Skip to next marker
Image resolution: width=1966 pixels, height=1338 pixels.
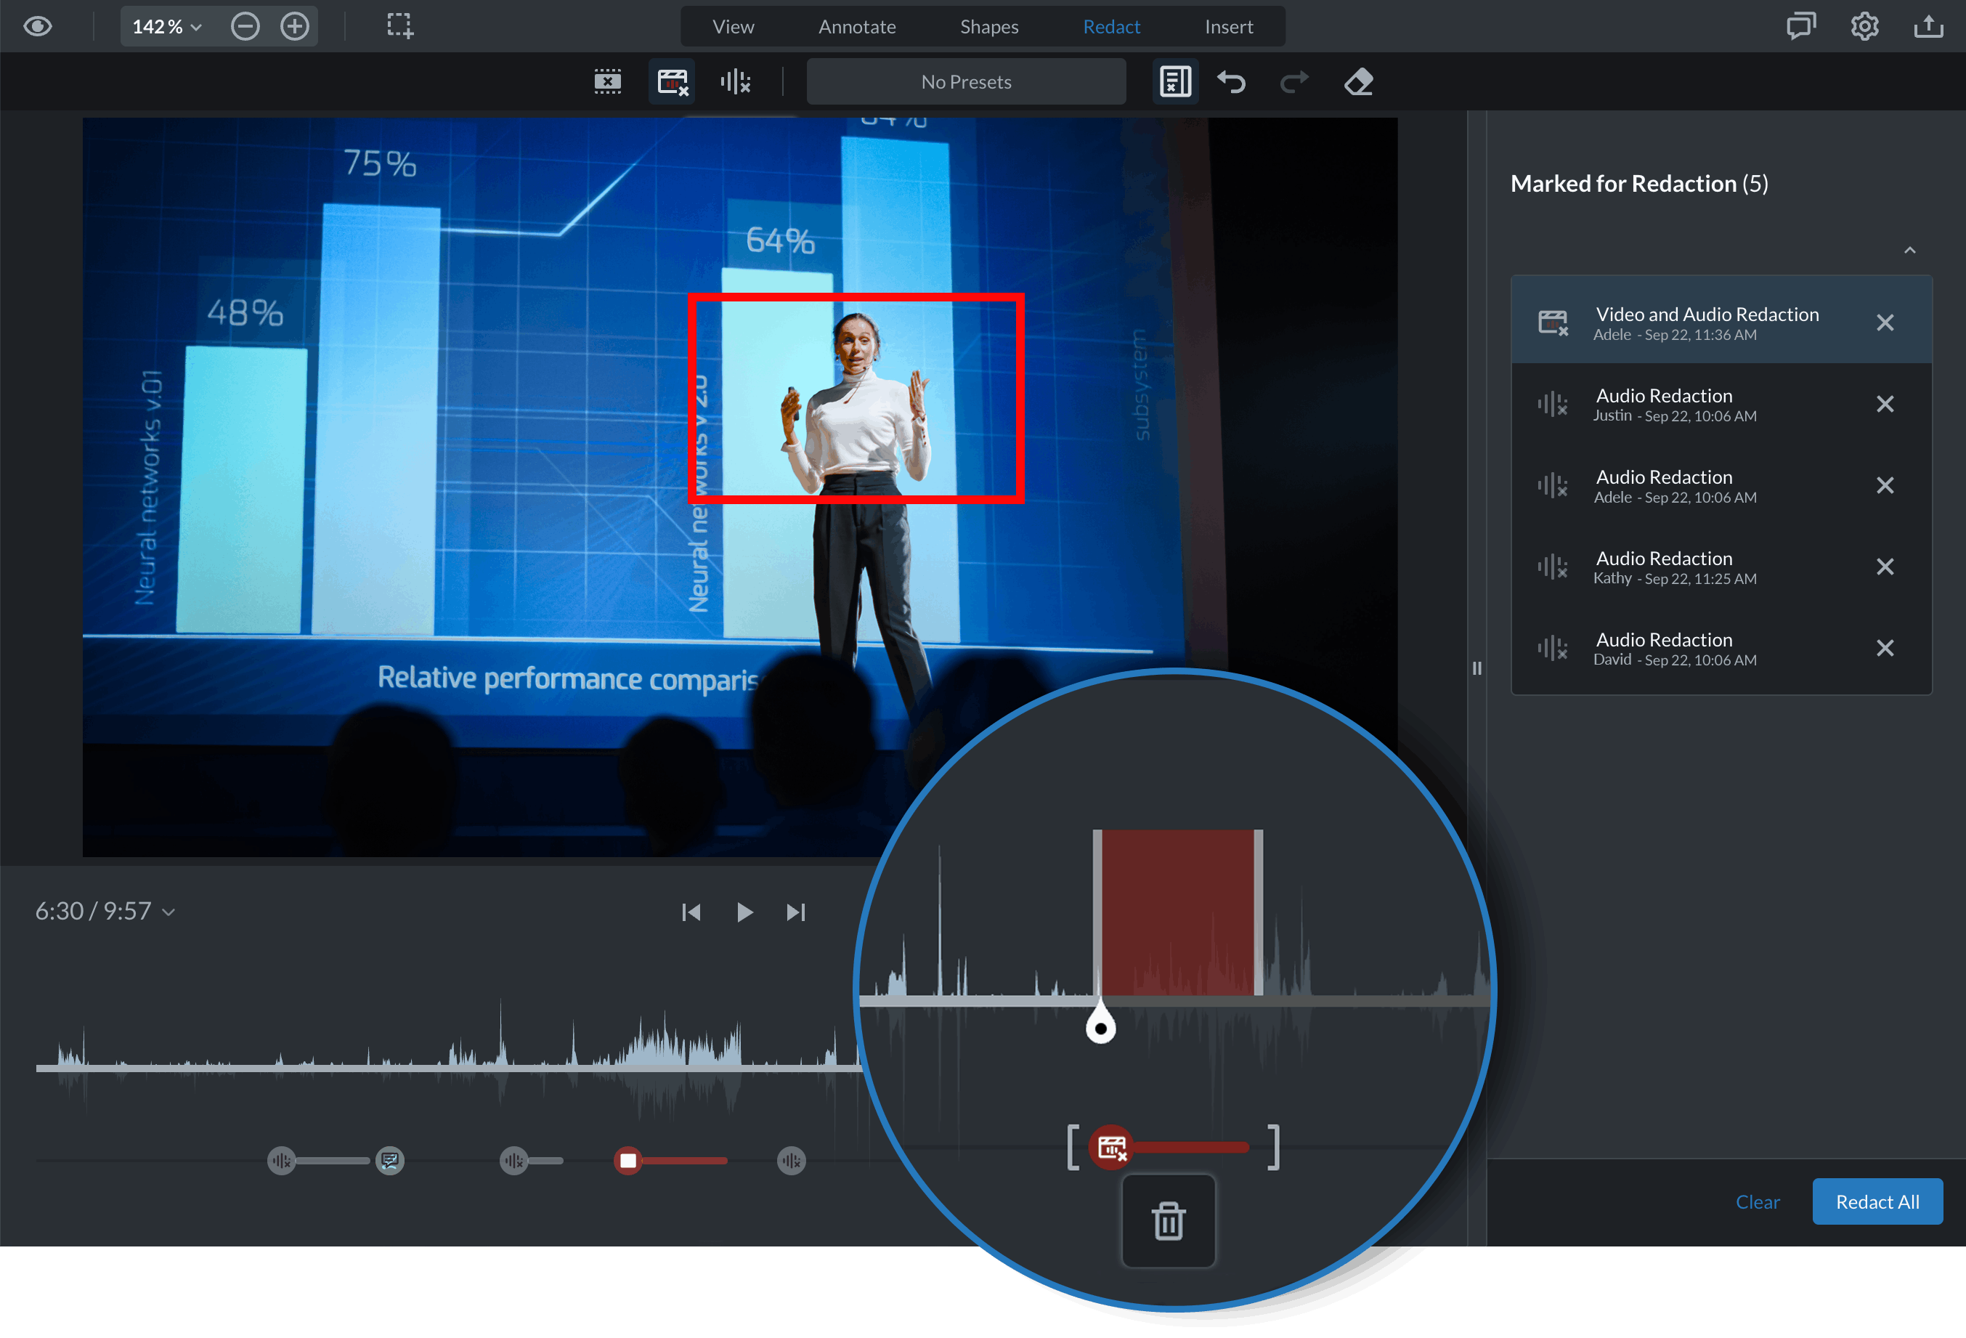click(796, 912)
